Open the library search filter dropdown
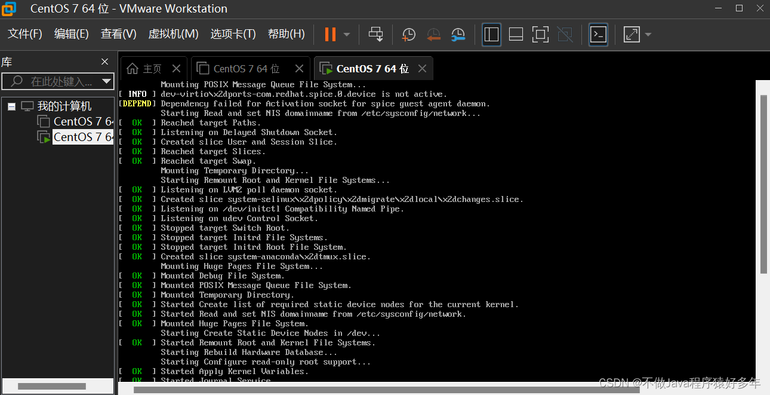 click(x=107, y=81)
